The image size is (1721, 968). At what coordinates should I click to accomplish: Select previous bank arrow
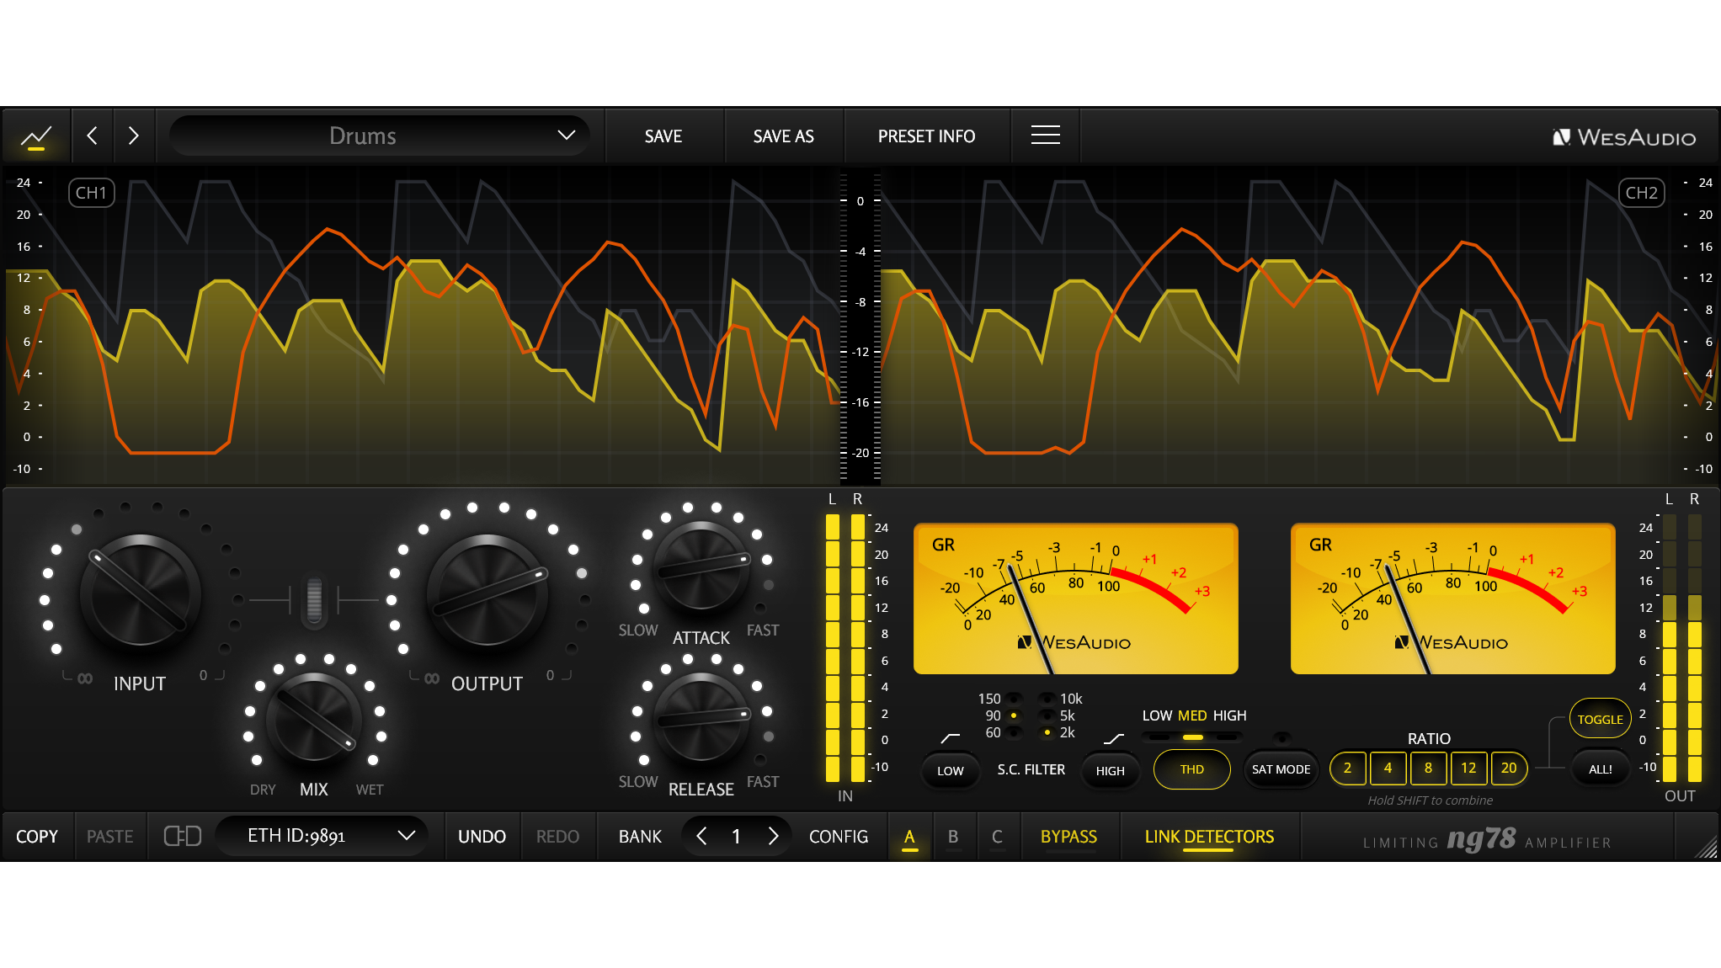[702, 836]
